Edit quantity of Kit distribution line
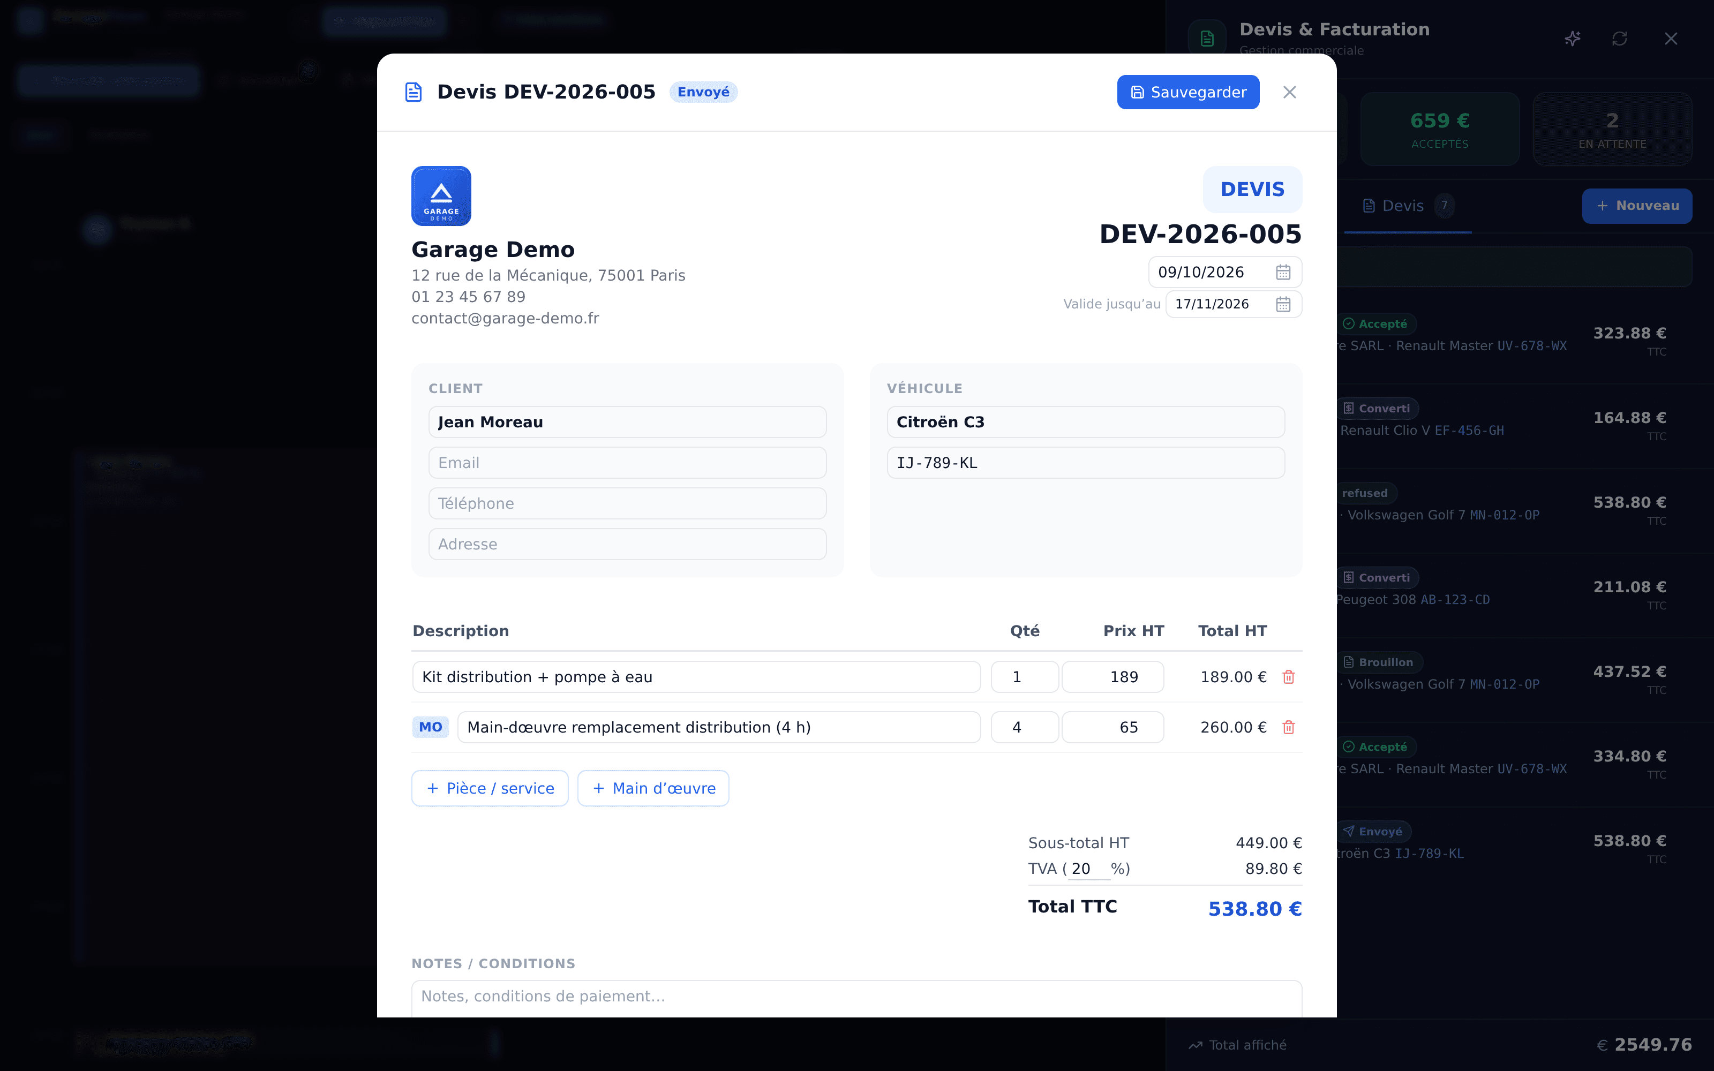 (1024, 677)
